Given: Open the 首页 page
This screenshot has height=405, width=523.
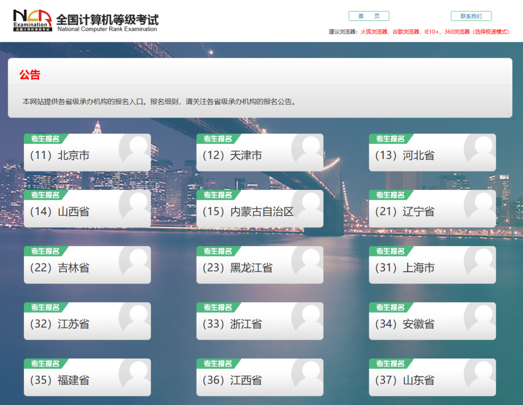Looking at the screenshot, I should tap(369, 16).
